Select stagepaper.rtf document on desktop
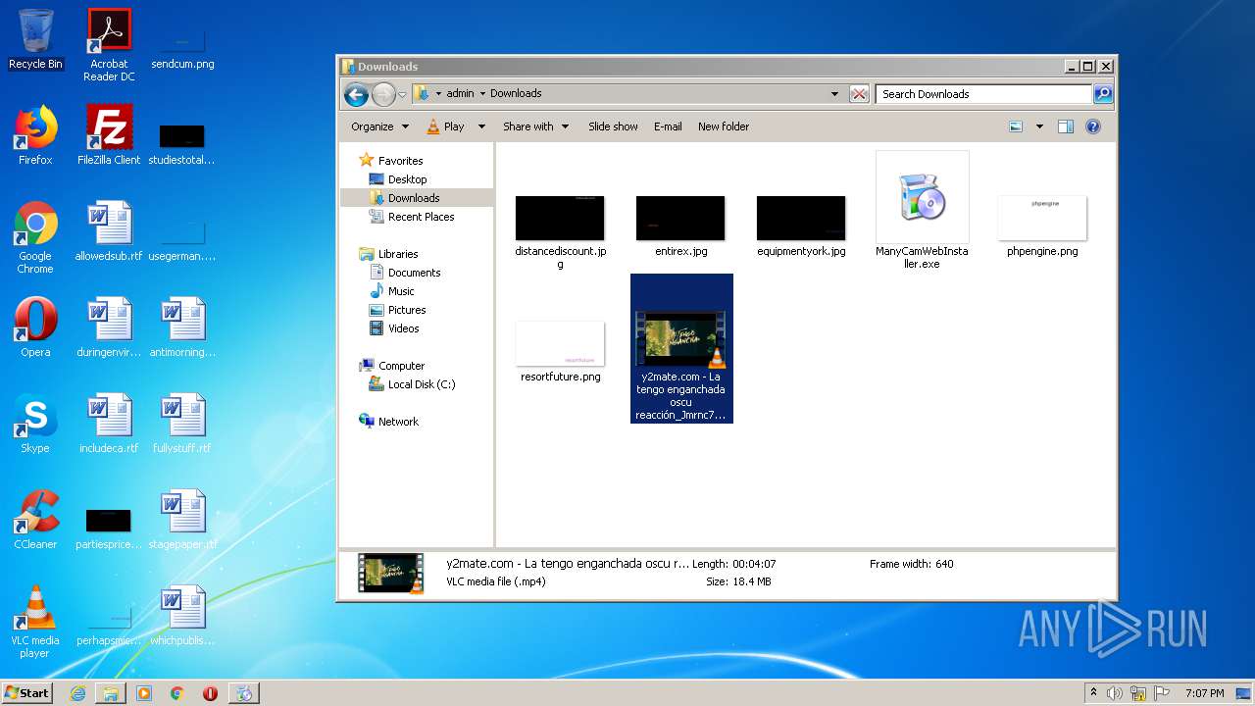Image resolution: width=1255 pixels, height=706 pixels. click(x=182, y=520)
